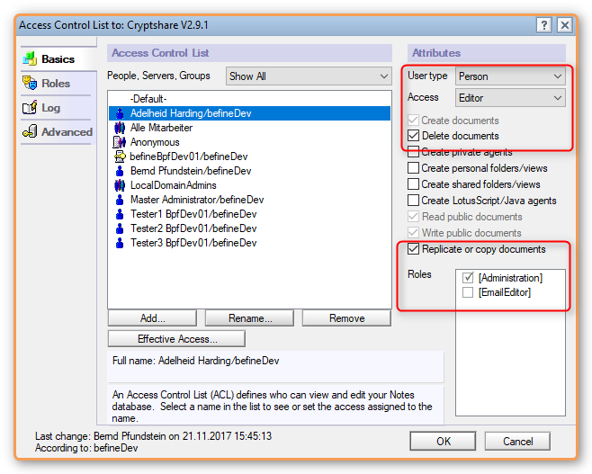The height and width of the screenshot is (474, 592).
Task: Click the disabled Read public documents checkbox
Action: (x=414, y=217)
